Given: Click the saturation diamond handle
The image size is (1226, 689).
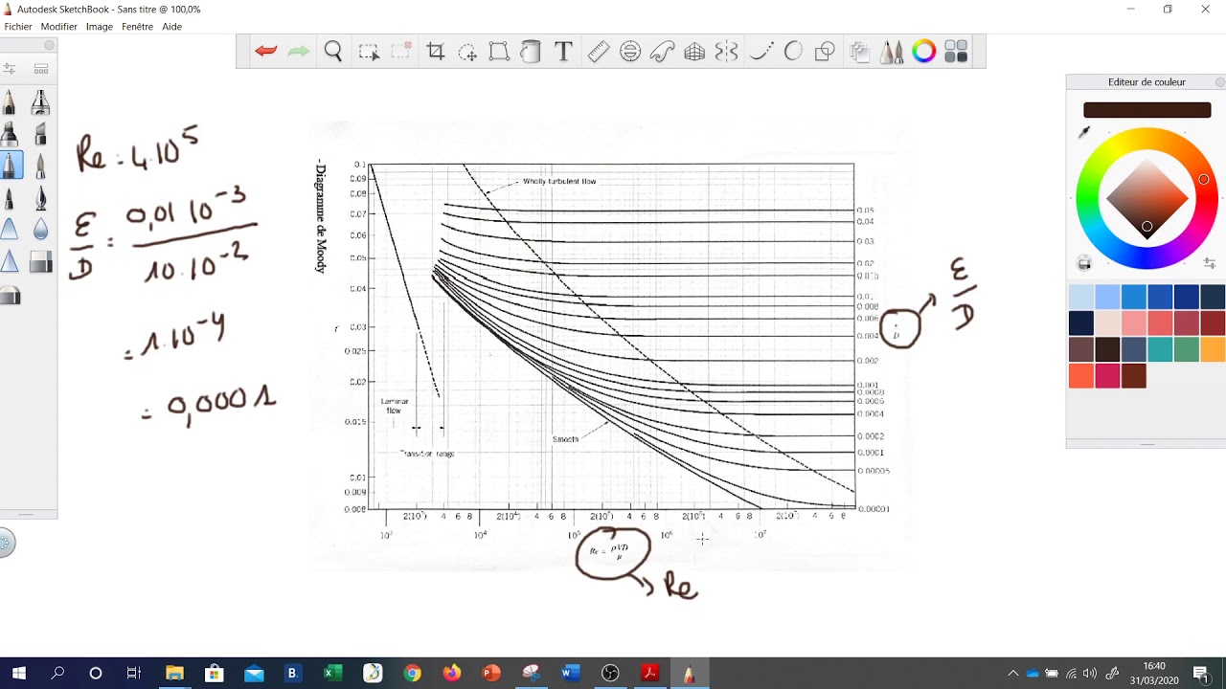Looking at the screenshot, I should [x=1147, y=227].
